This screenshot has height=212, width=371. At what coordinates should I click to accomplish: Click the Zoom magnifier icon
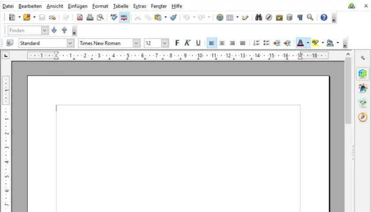click(x=310, y=17)
